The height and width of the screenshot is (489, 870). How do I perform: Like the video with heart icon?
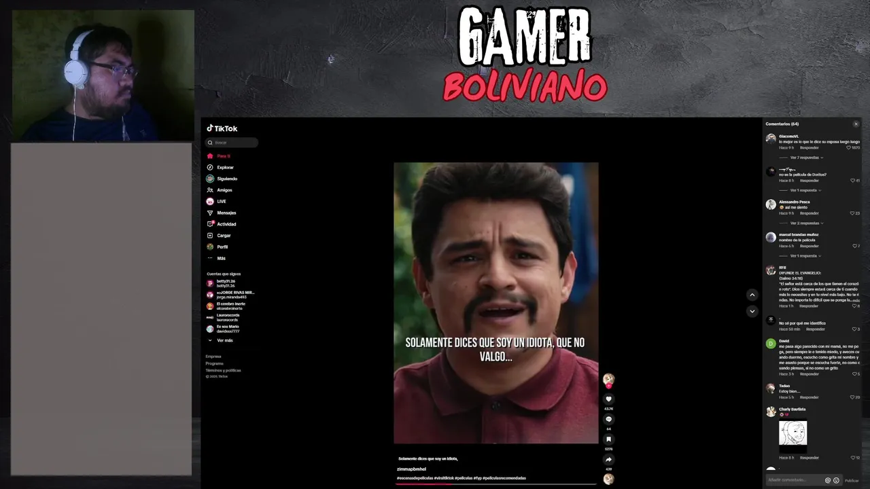[x=608, y=399]
